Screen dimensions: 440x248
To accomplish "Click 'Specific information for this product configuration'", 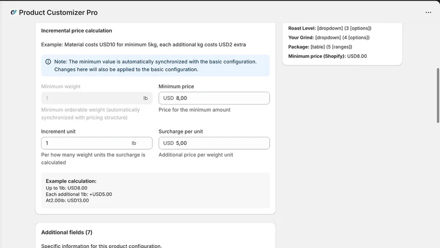I will [102, 246].
